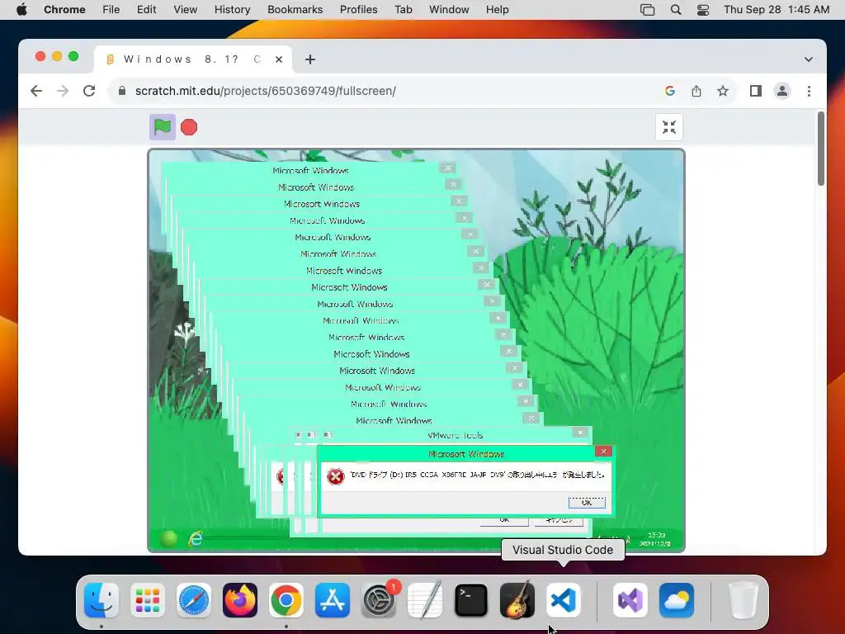Open the View menu

click(186, 10)
